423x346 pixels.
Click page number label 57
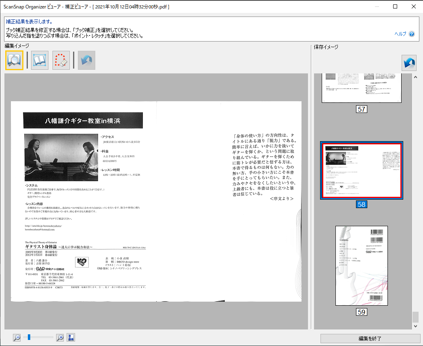(x=362, y=109)
